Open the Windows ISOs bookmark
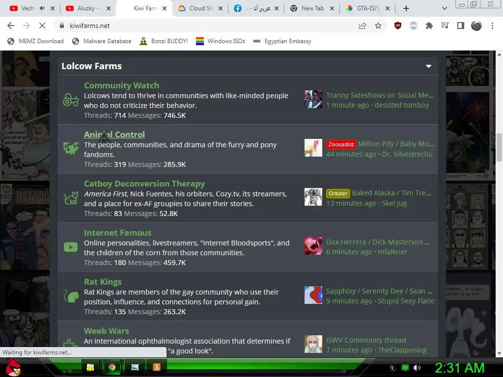Viewport: 503px width, 377px height. click(x=221, y=41)
